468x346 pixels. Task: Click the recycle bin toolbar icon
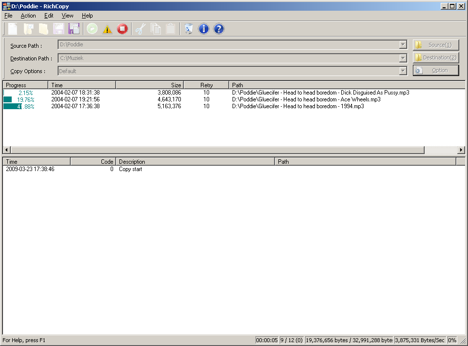pos(189,29)
